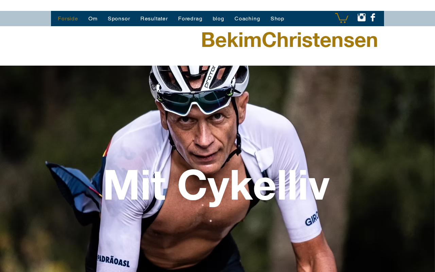Screen dimensions: 435x272
Task: Click the light gray header strip left of the menu
Action: 25,18
